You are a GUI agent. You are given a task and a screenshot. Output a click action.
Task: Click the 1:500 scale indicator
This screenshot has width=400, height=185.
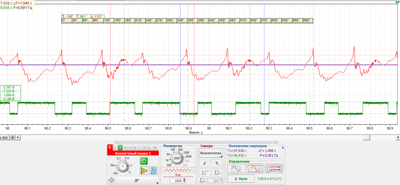click(x=4, y=138)
